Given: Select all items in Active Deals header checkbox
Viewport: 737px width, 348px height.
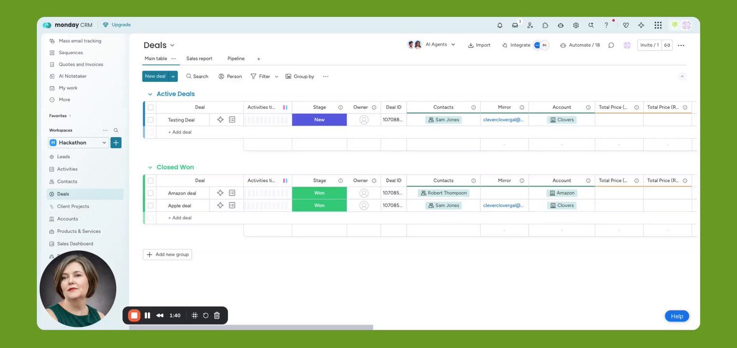Looking at the screenshot, I should (151, 107).
